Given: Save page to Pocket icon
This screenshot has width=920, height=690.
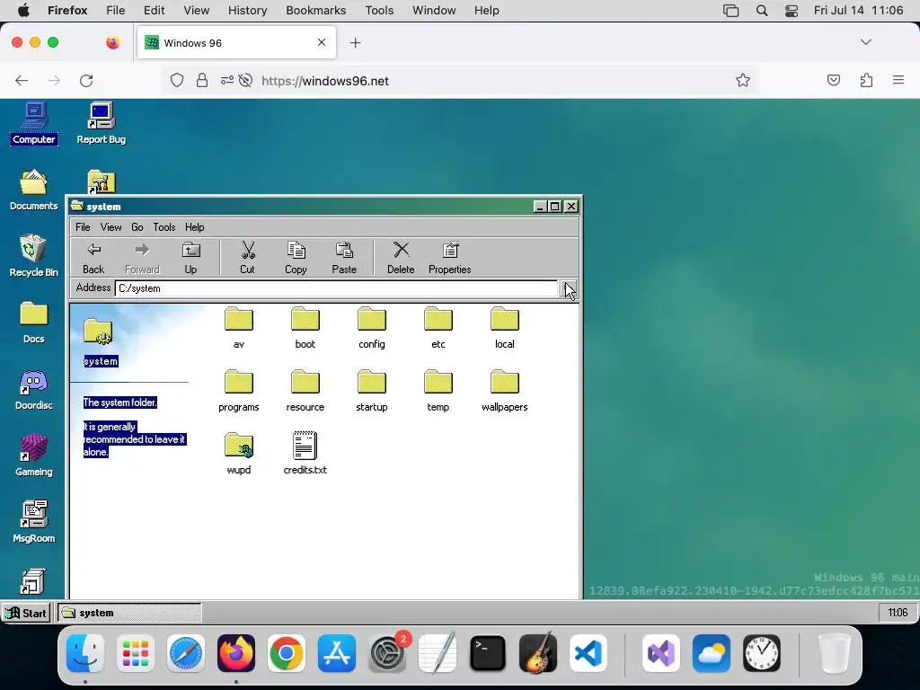Looking at the screenshot, I should [834, 80].
